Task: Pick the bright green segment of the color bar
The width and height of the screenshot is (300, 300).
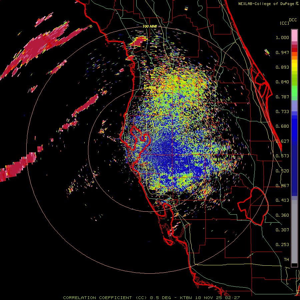Action: click(x=294, y=91)
